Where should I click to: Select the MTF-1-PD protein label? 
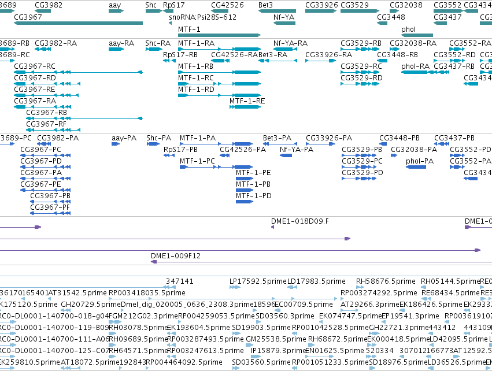(254, 196)
